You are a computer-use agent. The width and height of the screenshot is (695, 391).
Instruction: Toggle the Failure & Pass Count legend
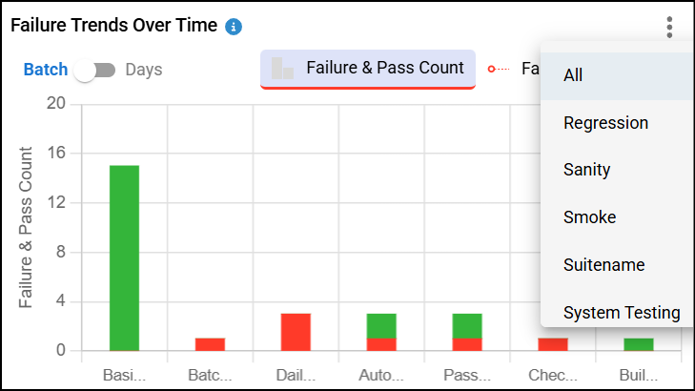(x=384, y=69)
